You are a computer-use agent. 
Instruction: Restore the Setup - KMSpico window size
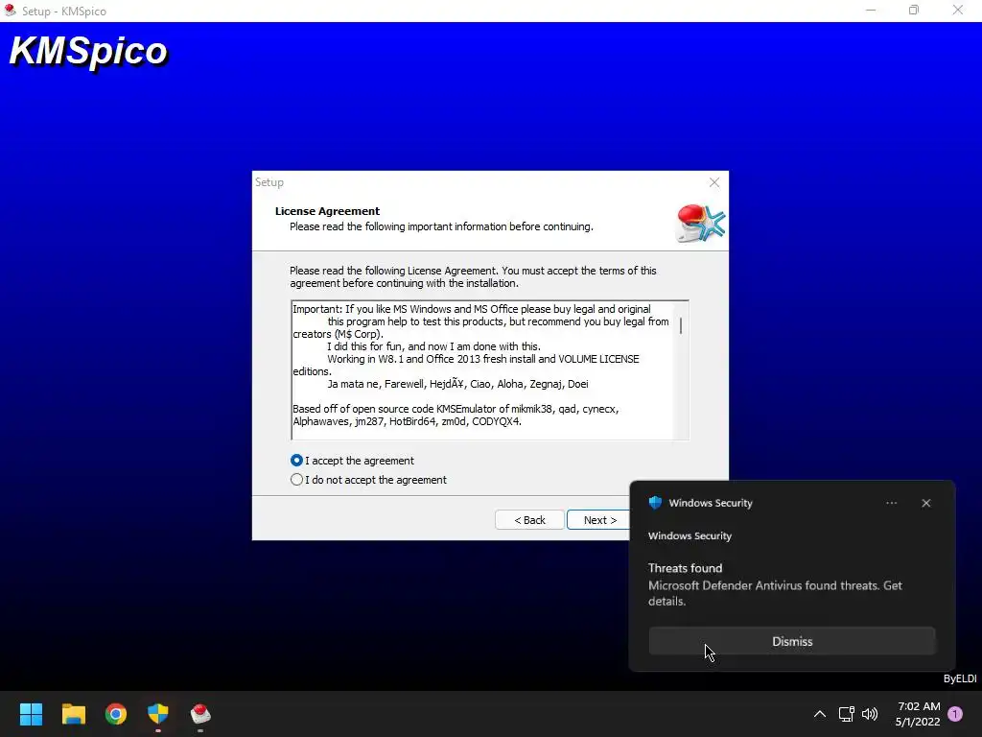pos(914,10)
